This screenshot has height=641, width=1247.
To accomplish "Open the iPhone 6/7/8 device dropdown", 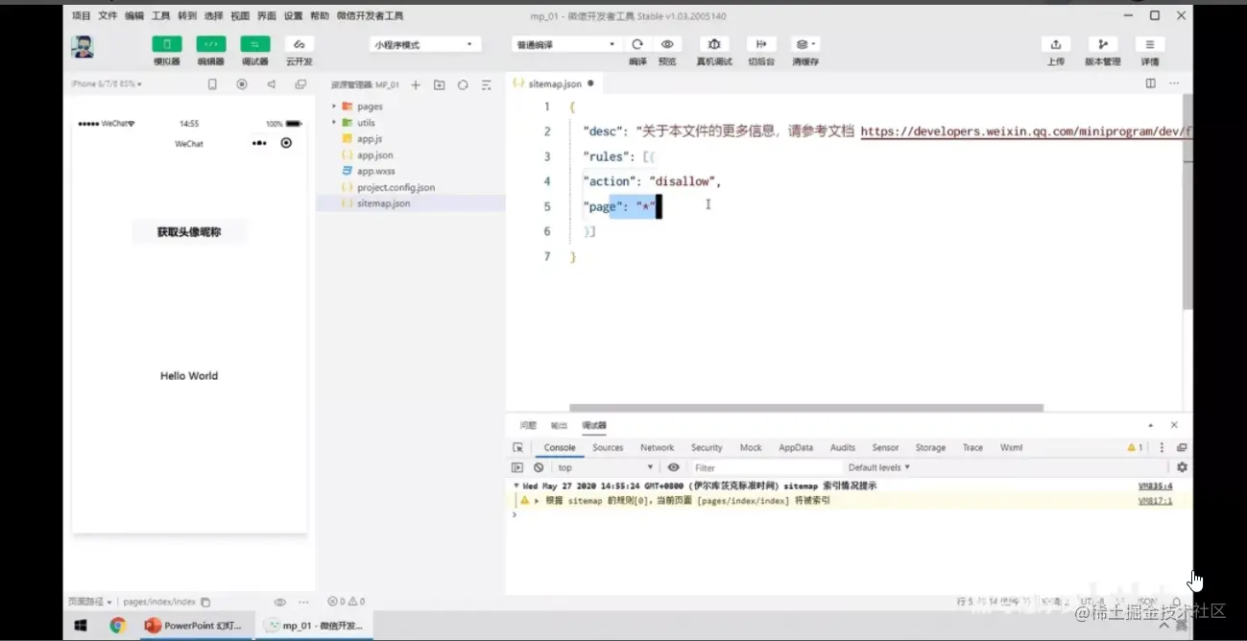I will tap(107, 84).
